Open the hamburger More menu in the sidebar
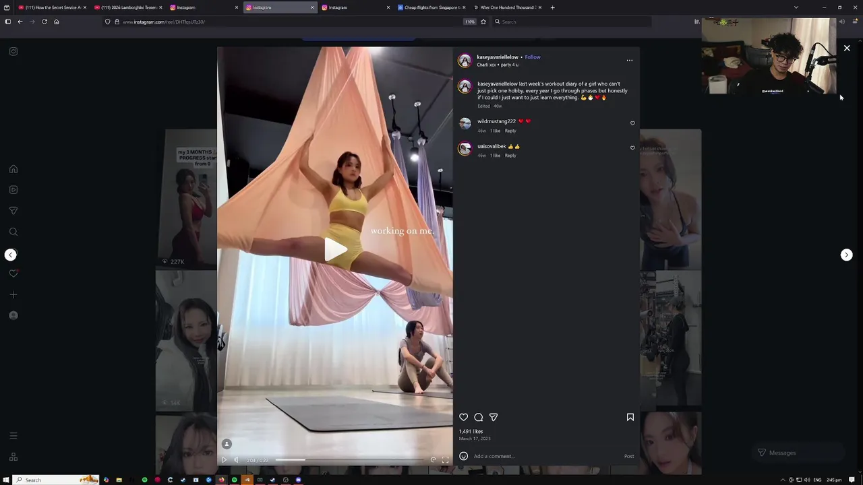The height and width of the screenshot is (485, 863). click(x=13, y=436)
